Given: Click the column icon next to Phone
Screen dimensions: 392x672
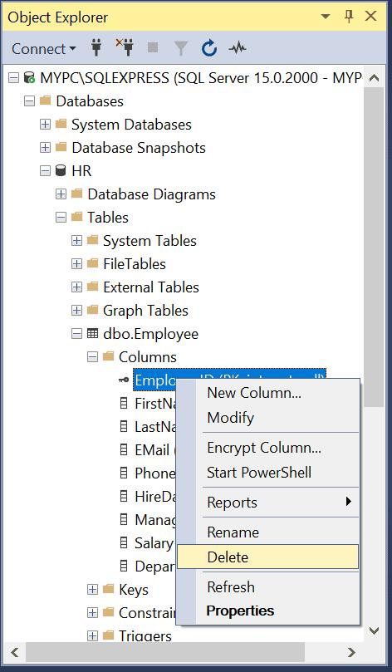Looking at the screenshot, I should click(x=124, y=473).
